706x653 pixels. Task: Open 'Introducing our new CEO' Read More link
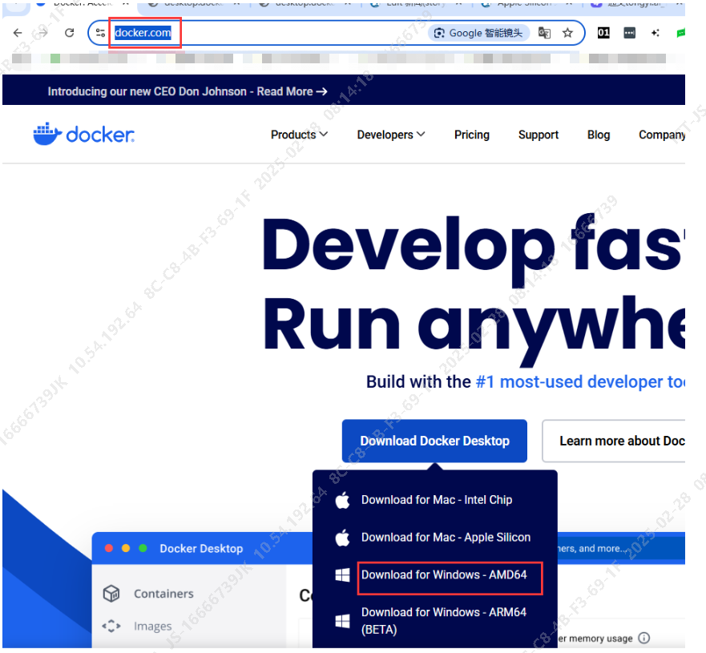tap(292, 91)
